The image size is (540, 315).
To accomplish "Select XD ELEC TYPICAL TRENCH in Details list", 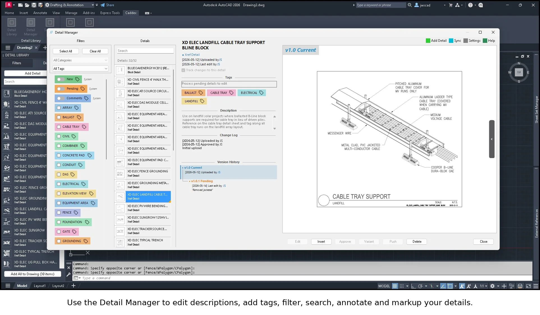I will 143,242.
